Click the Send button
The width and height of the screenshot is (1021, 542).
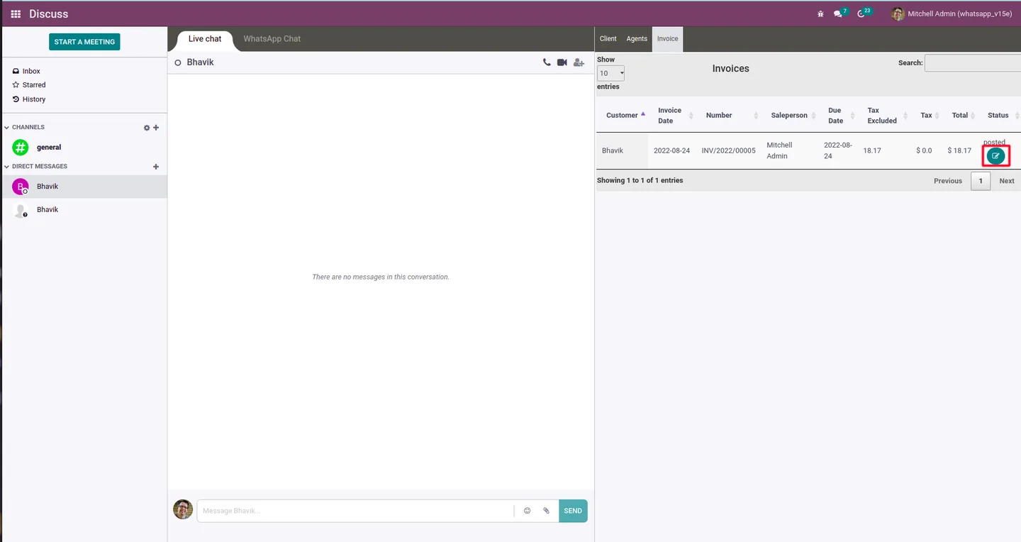tap(573, 511)
